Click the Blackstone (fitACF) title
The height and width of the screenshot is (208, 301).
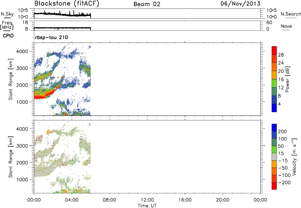coord(67,3)
